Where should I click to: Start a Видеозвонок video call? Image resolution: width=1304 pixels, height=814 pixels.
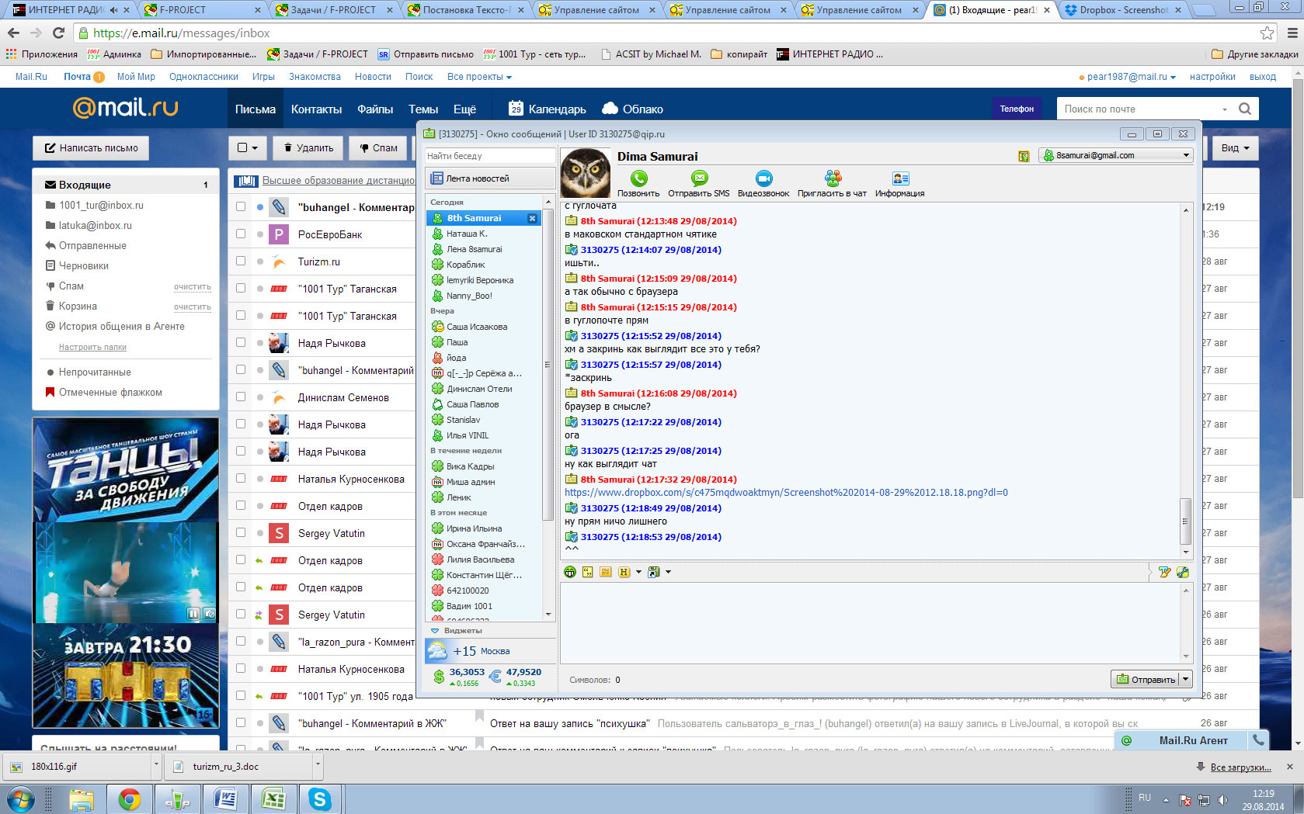point(763,178)
